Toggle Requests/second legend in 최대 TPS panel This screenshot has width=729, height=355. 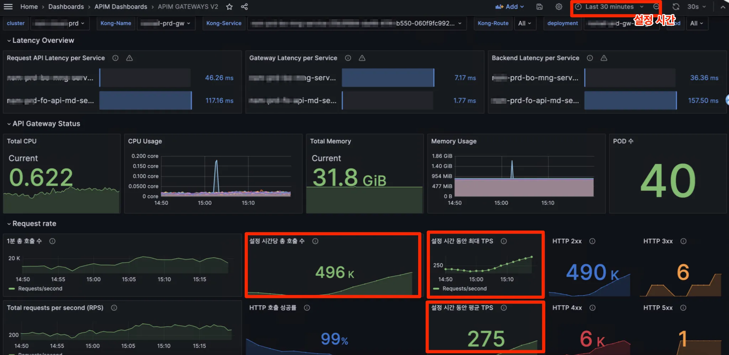coord(464,289)
